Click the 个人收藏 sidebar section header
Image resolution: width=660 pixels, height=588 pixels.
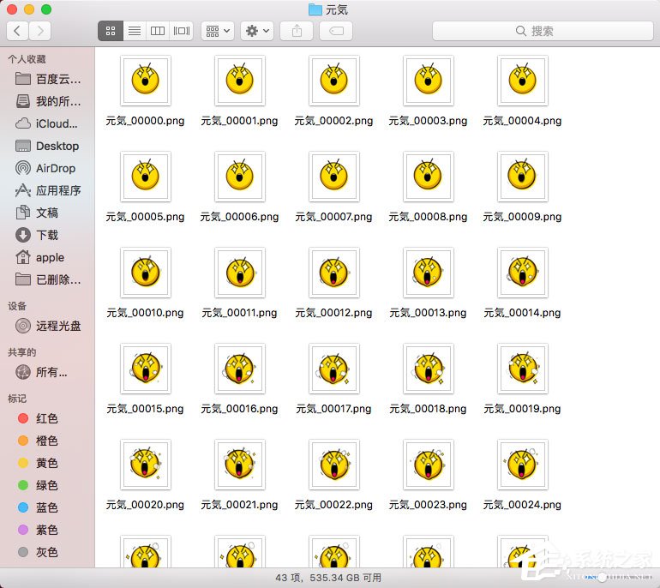pos(27,59)
